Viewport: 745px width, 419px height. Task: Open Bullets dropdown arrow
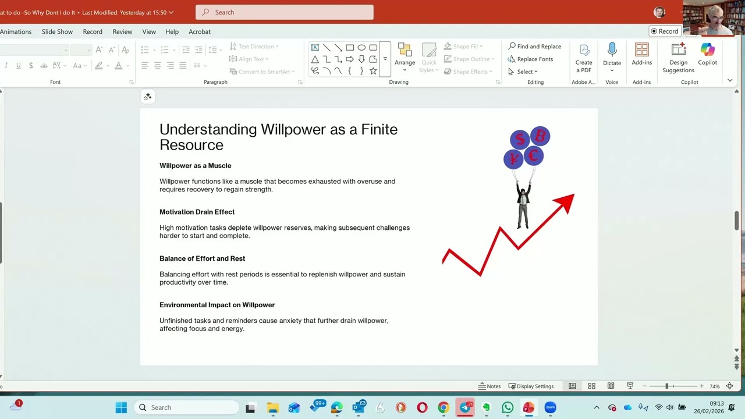pos(154,50)
